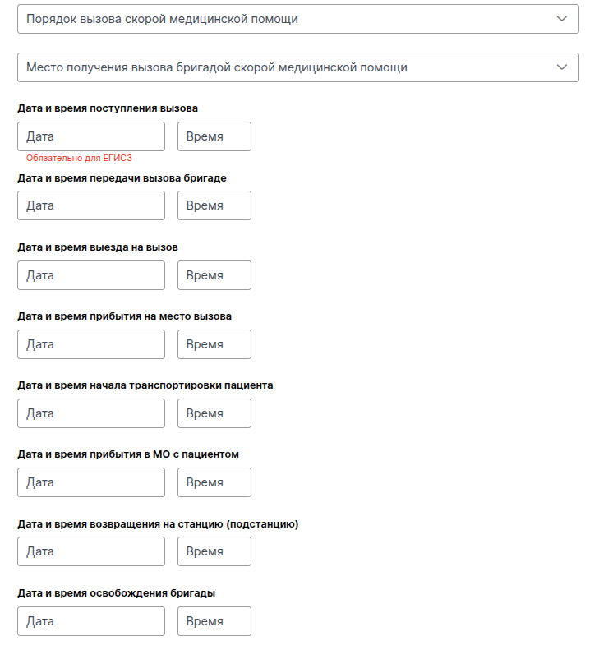Select date field for 'прибытия в МО с пациентом'
590x650 pixels.
coord(90,482)
